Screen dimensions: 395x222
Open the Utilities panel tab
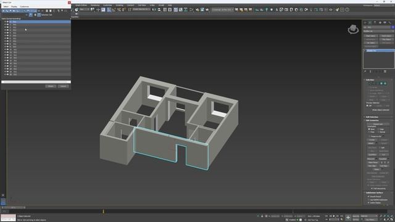pos(389,23)
